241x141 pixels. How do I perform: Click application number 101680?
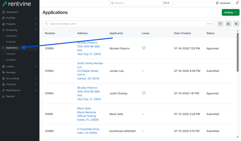click(x=49, y=131)
